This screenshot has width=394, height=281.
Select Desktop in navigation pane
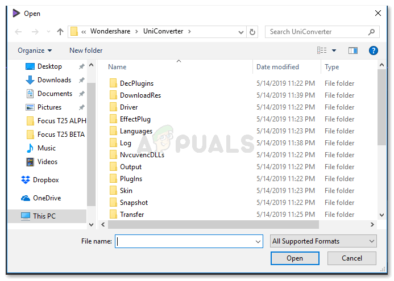(x=49, y=66)
